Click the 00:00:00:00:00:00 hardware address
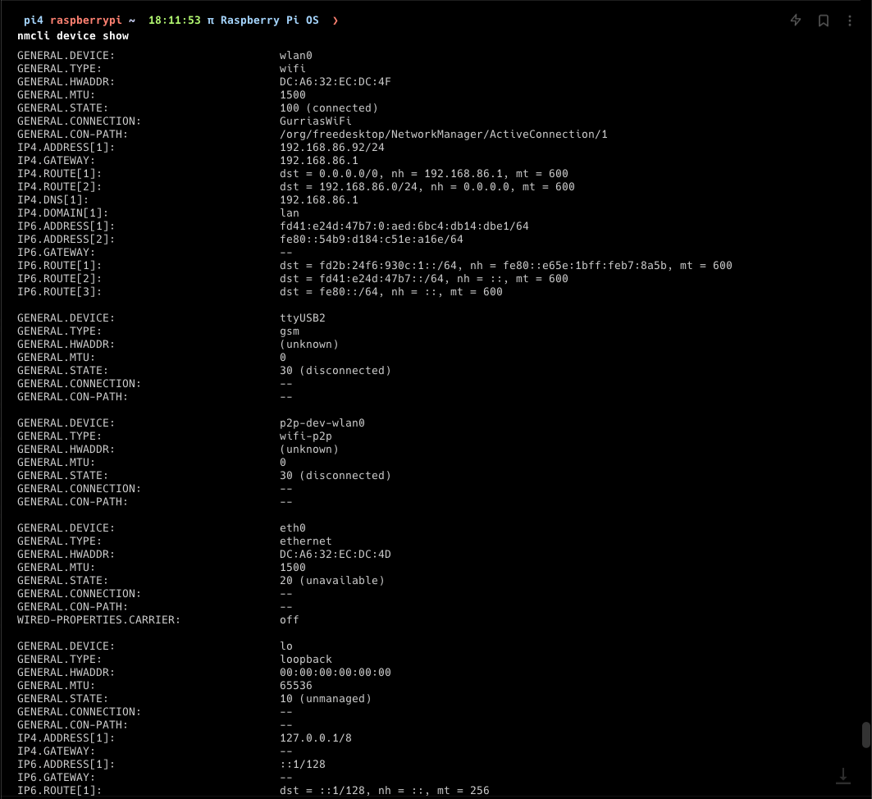The width and height of the screenshot is (872, 799). 336,673
